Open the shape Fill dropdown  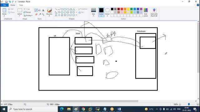click(82, 12)
